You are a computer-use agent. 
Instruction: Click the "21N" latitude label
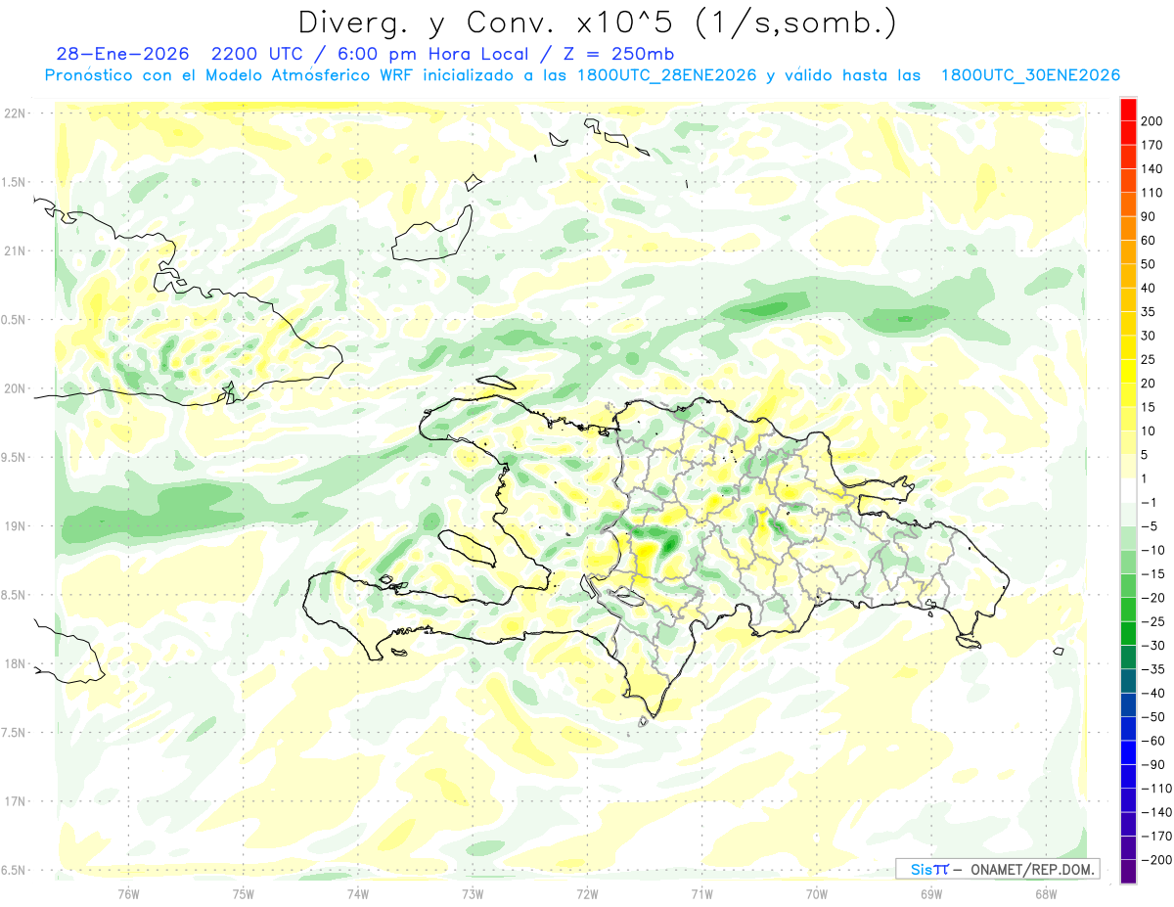tap(14, 250)
